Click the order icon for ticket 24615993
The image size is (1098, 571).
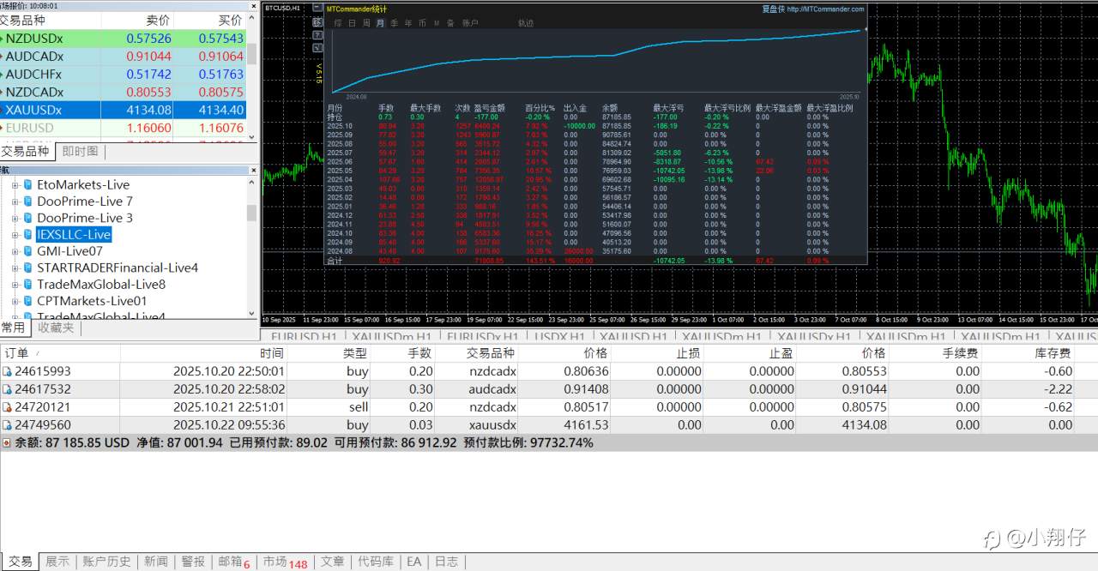coord(7,371)
